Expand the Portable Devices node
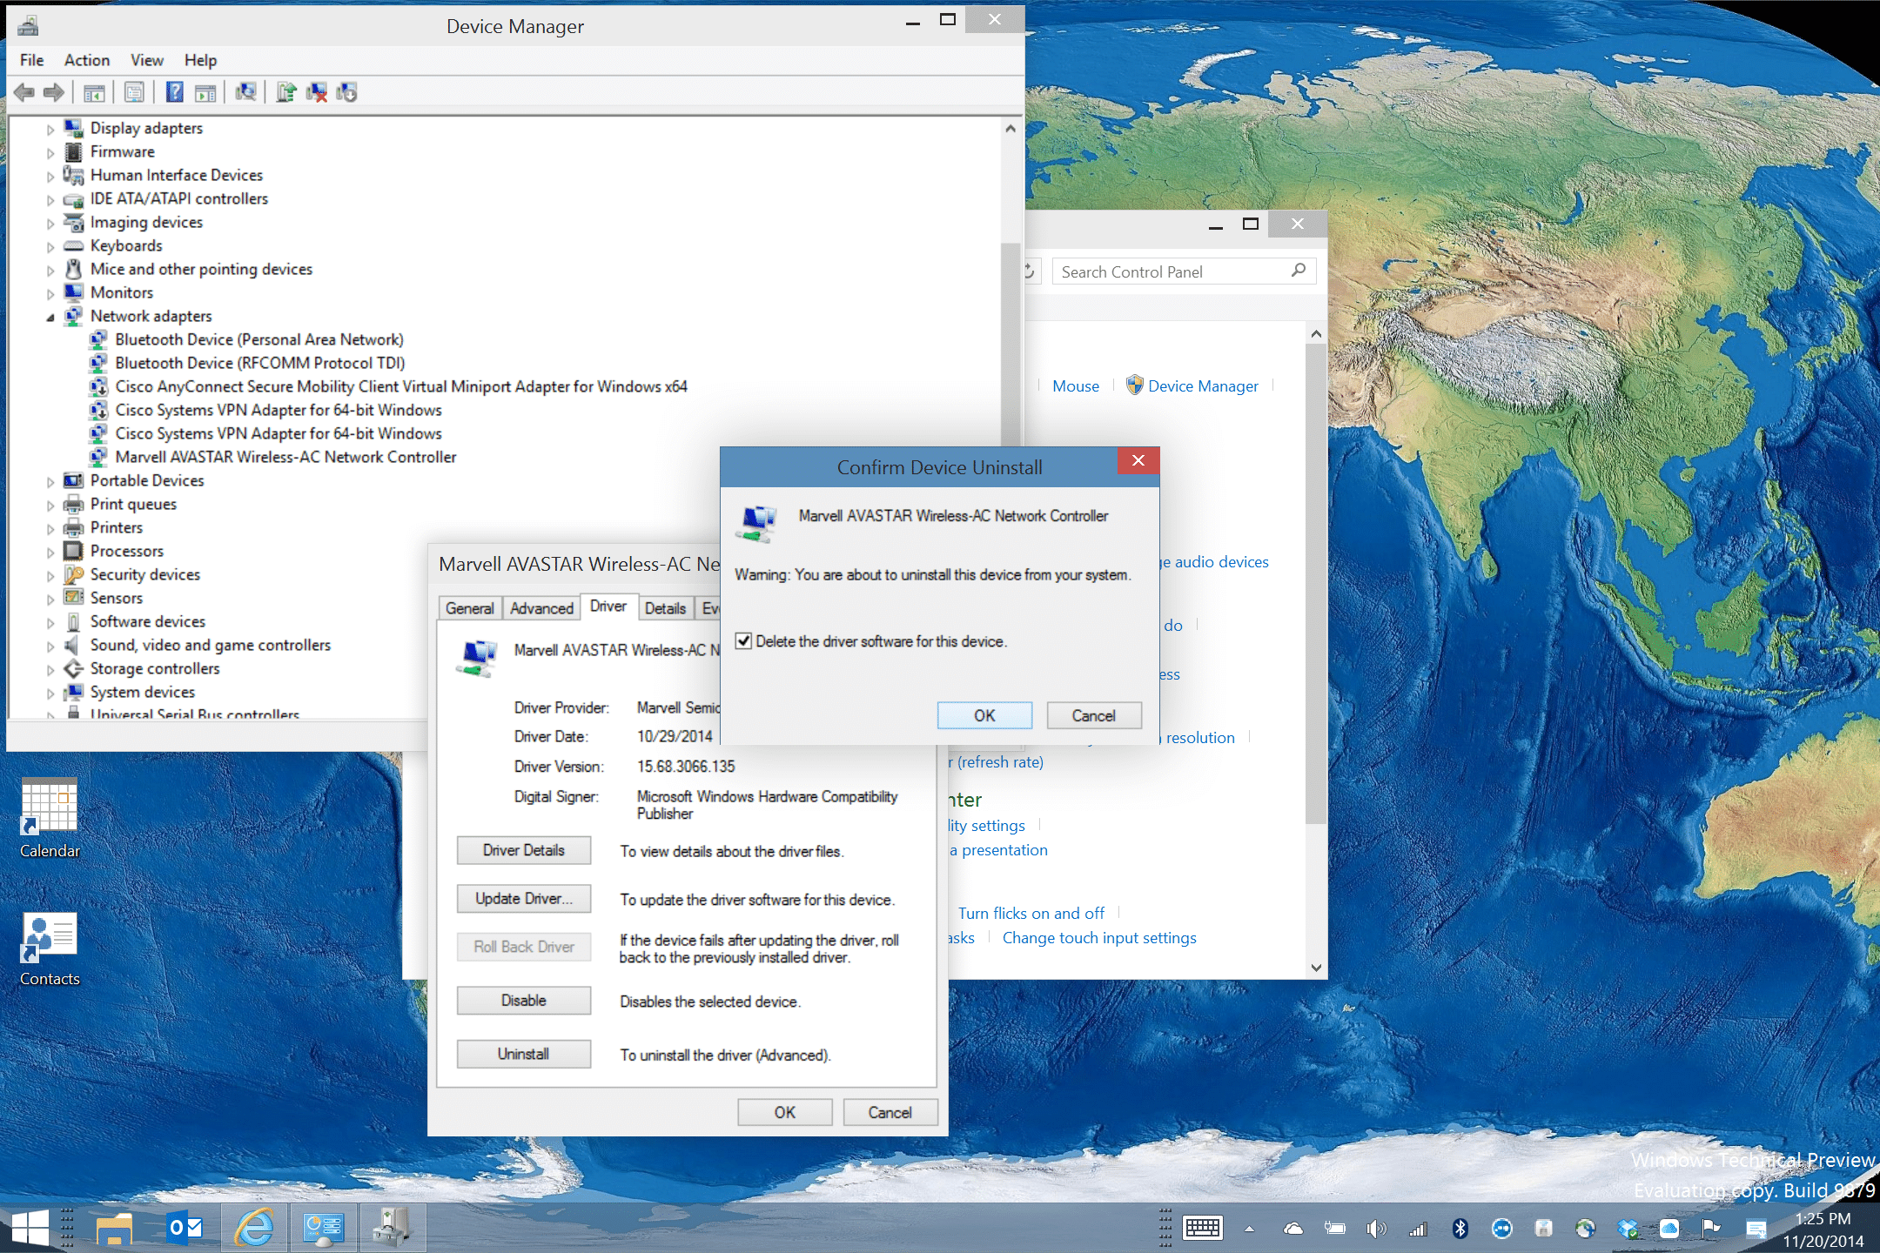This screenshot has width=1880, height=1253. 50,481
